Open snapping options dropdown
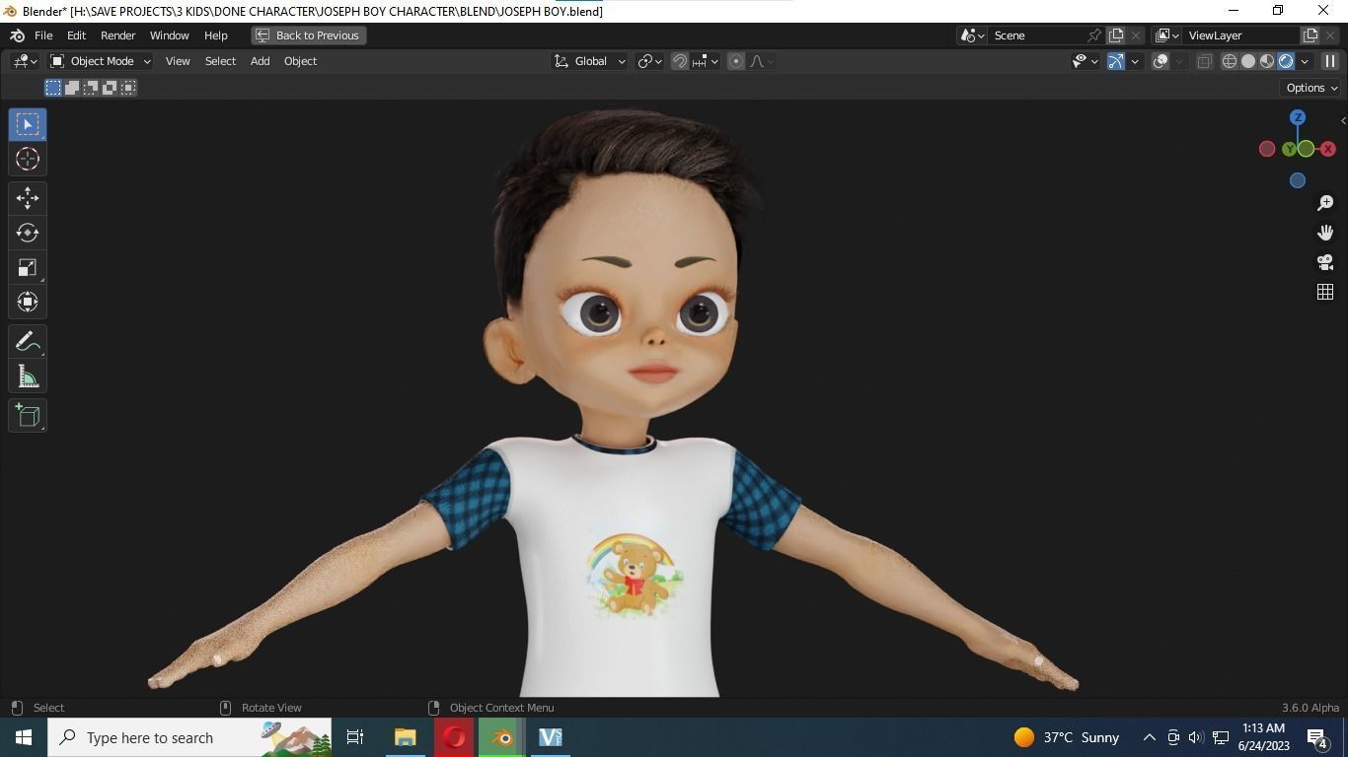The height and width of the screenshot is (757, 1348). coord(705,61)
